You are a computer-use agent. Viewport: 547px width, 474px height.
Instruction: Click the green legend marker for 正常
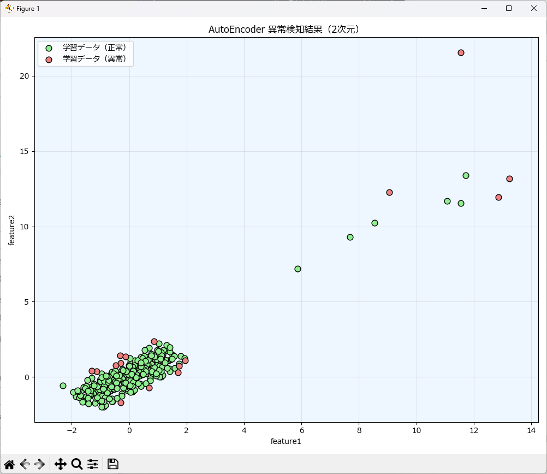point(49,48)
